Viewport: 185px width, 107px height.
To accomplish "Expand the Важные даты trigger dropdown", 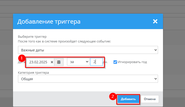I will click(88, 50).
